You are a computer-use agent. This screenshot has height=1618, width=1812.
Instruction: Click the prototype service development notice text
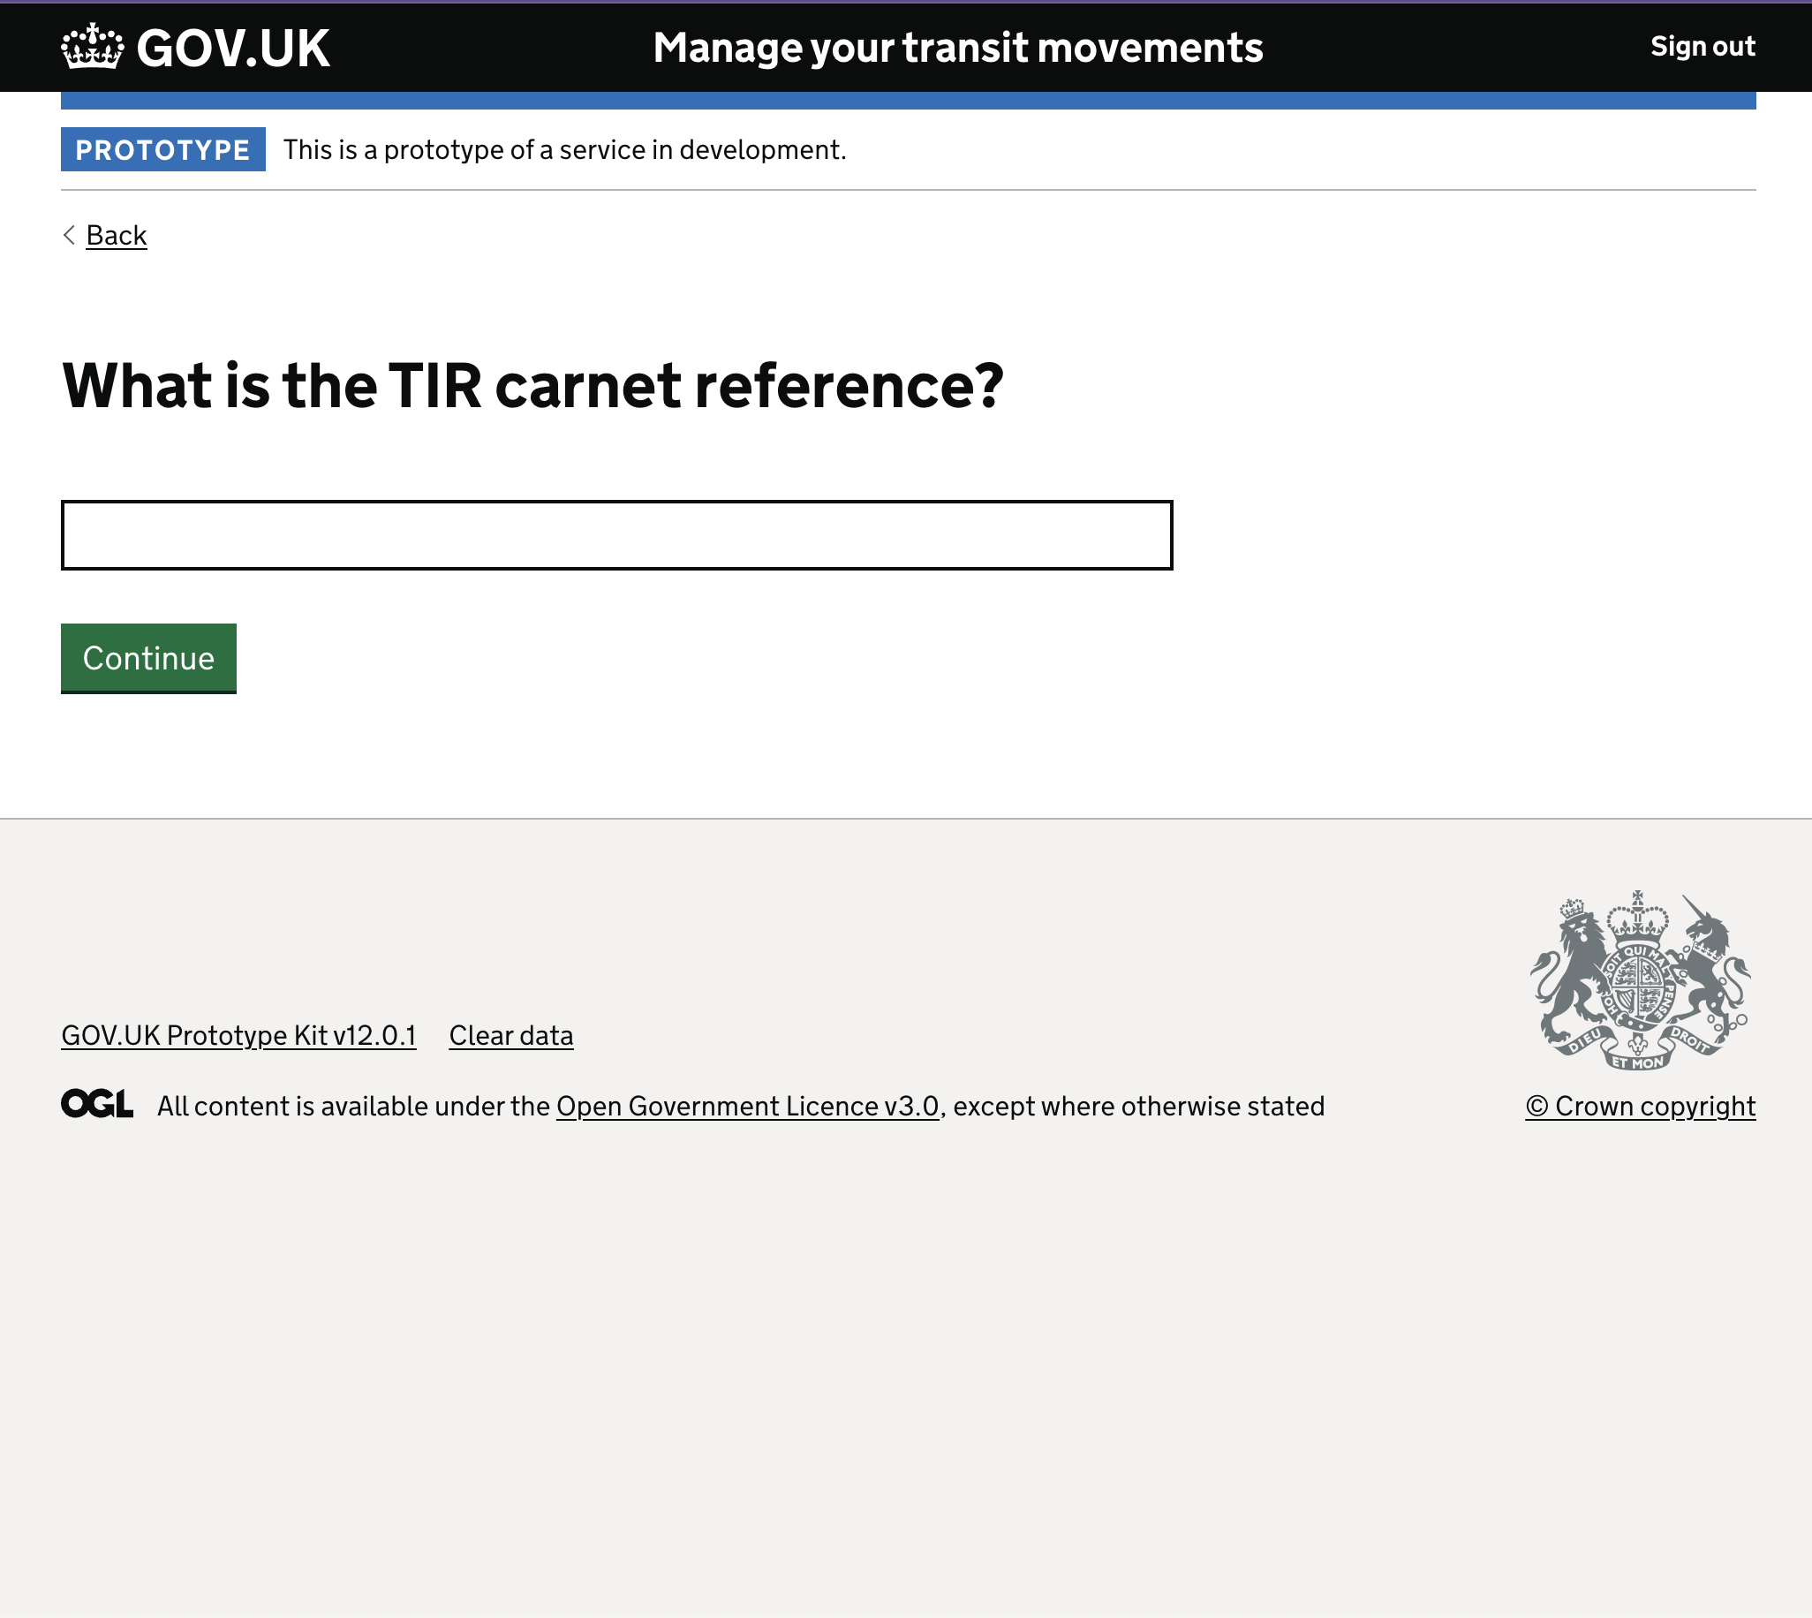click(x=565, y=148)
